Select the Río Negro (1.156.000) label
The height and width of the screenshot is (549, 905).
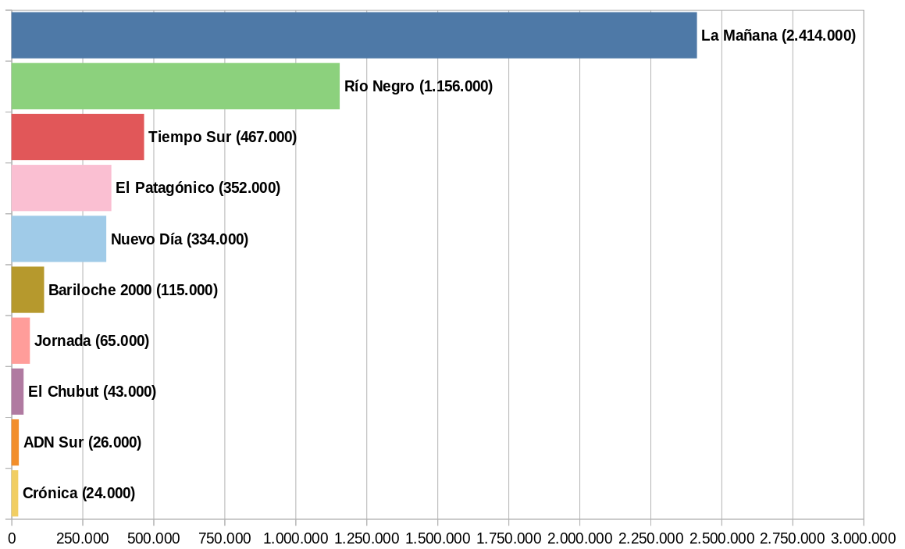418,86
